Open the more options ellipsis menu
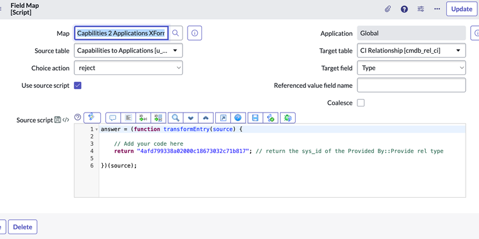 pos(437,9)
